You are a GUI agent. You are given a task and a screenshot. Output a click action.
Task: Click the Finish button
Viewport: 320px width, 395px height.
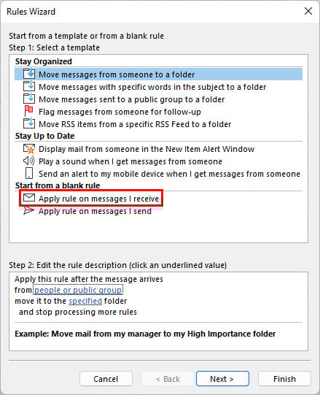(x=284, y=379)
